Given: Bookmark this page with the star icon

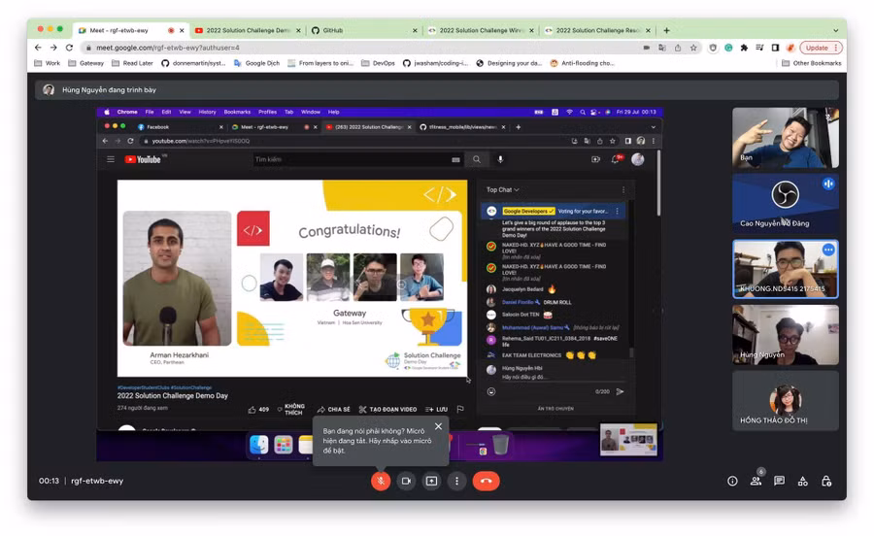Looking at the screenshot, I should pyautogui.click(x=693, y=48).
